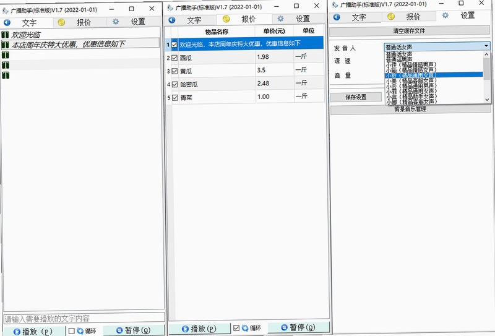Click the 保存设置 button
Screen dimensions: 495x336
(356, 97)
